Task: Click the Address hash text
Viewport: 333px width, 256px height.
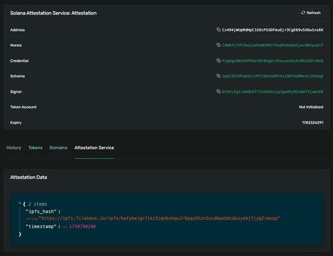Action: coord(272,30)
